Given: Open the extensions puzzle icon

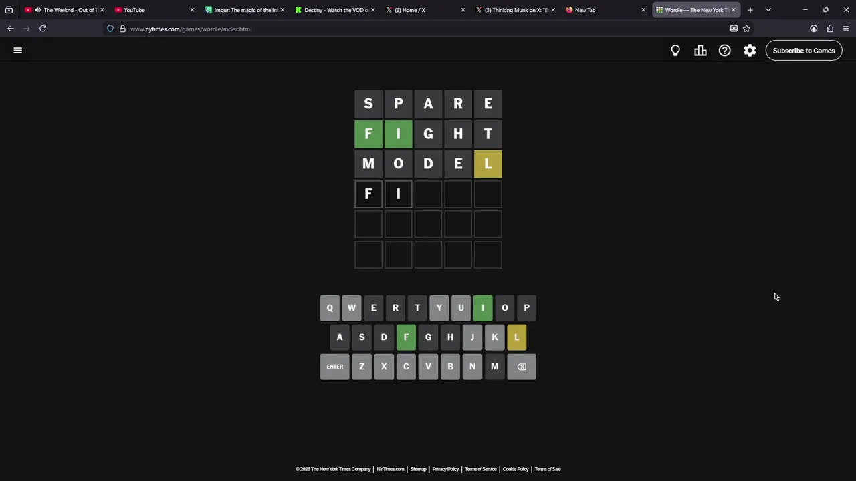Looking at the screenshot, I should 830,29.
